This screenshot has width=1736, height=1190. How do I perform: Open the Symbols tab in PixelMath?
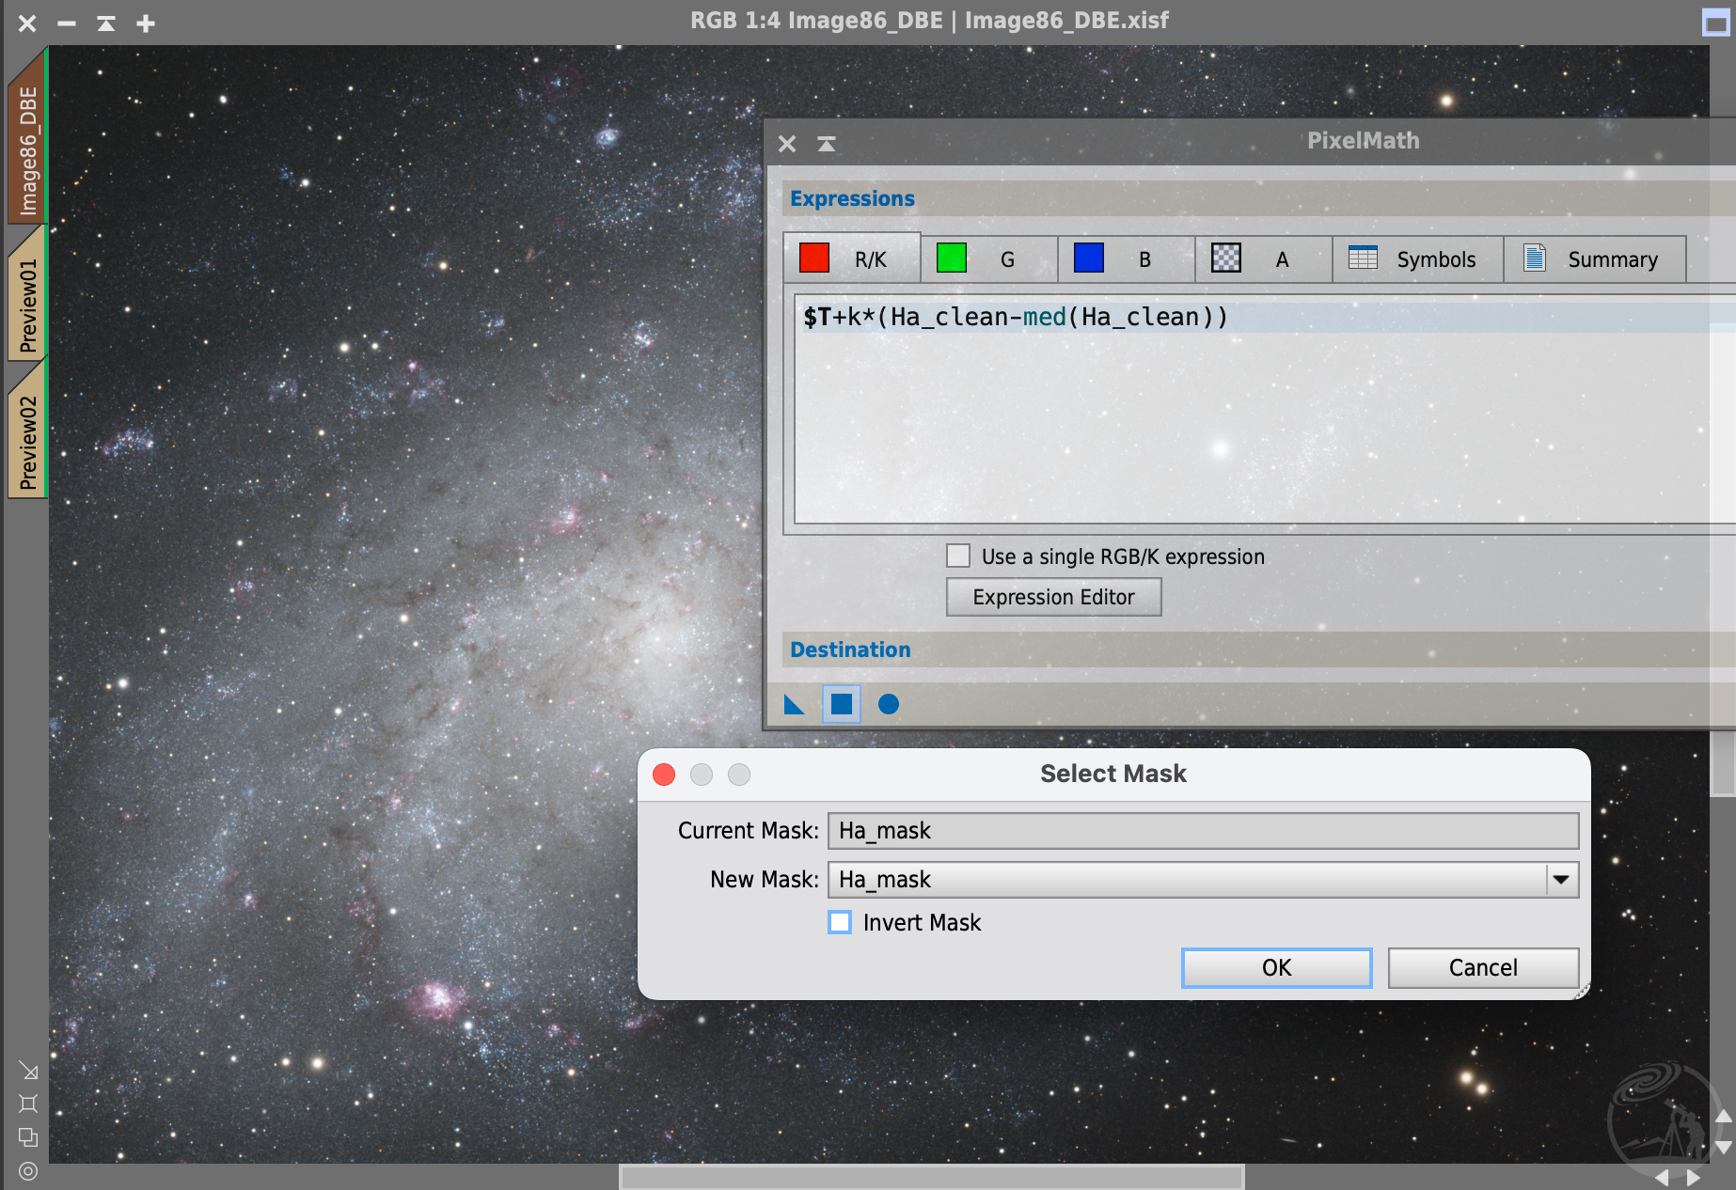point(1417,259)
